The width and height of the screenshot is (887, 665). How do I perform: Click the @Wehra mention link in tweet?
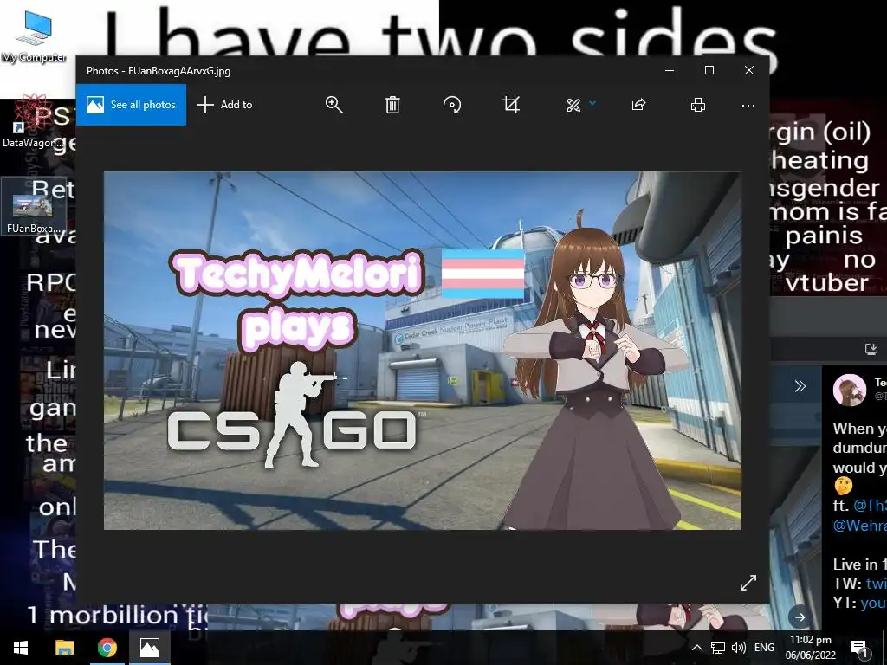(x=860, y=526)
